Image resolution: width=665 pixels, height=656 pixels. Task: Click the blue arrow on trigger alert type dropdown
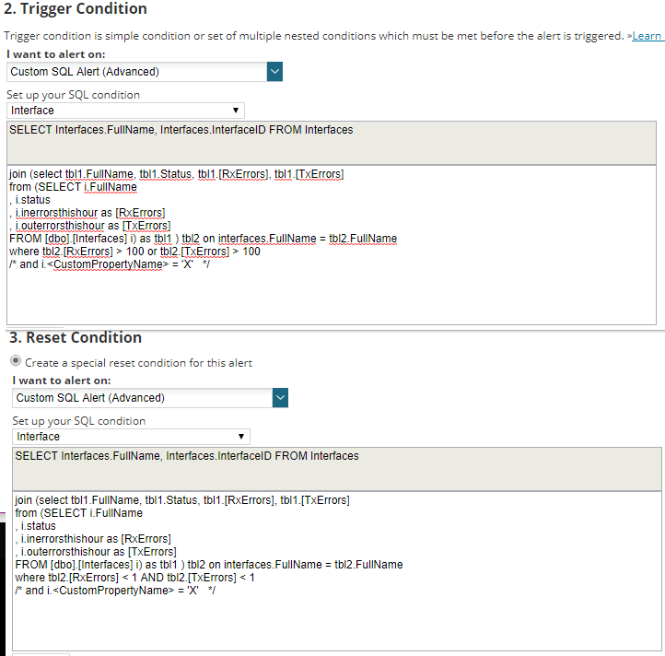click(x=274, y=72)
